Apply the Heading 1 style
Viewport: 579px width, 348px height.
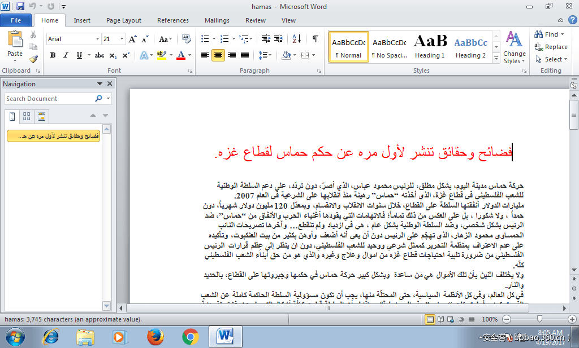coord(430,46)
